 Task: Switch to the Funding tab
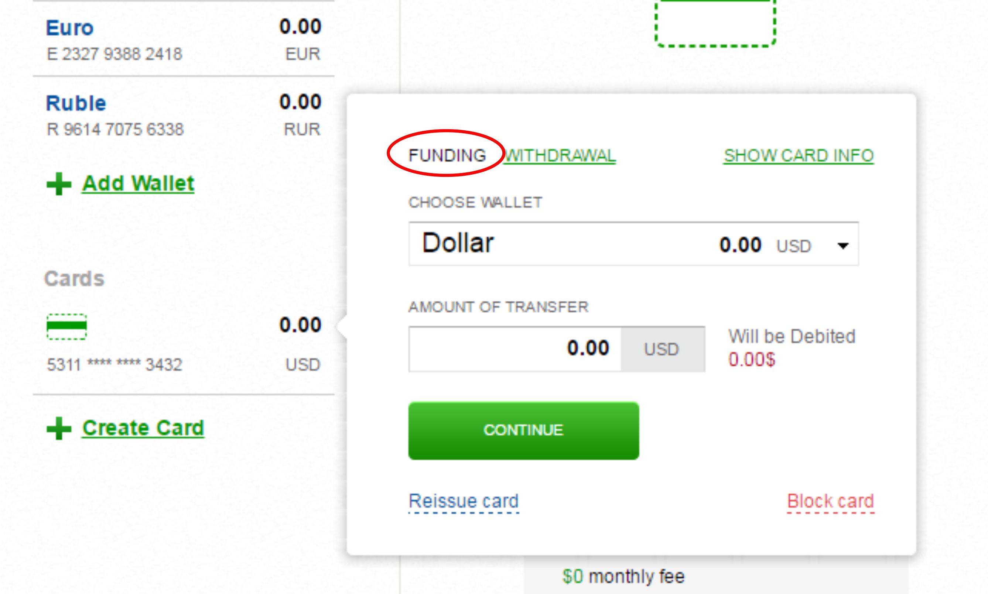tap(447, 155)
